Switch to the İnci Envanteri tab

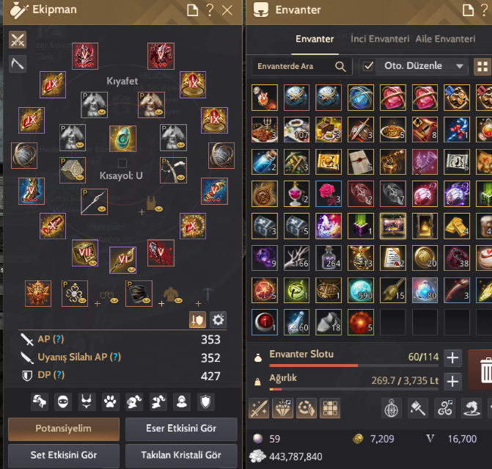click(380, 39)
